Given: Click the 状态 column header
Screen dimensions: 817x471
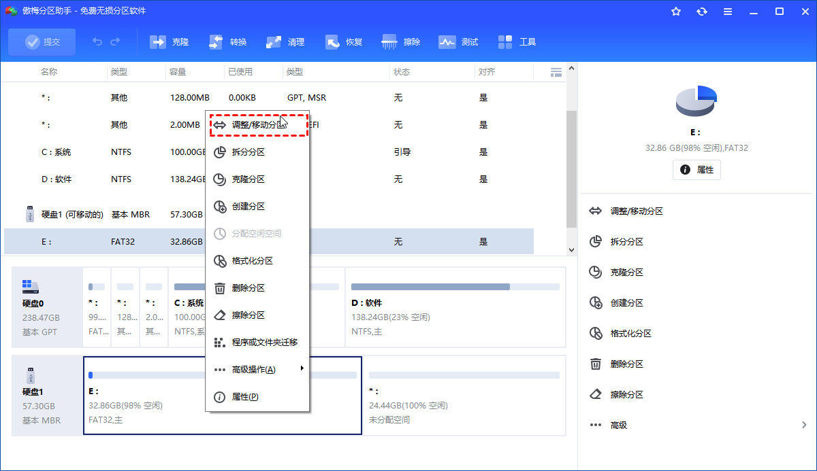Looking at the screenshot, I should pos(402,72).
